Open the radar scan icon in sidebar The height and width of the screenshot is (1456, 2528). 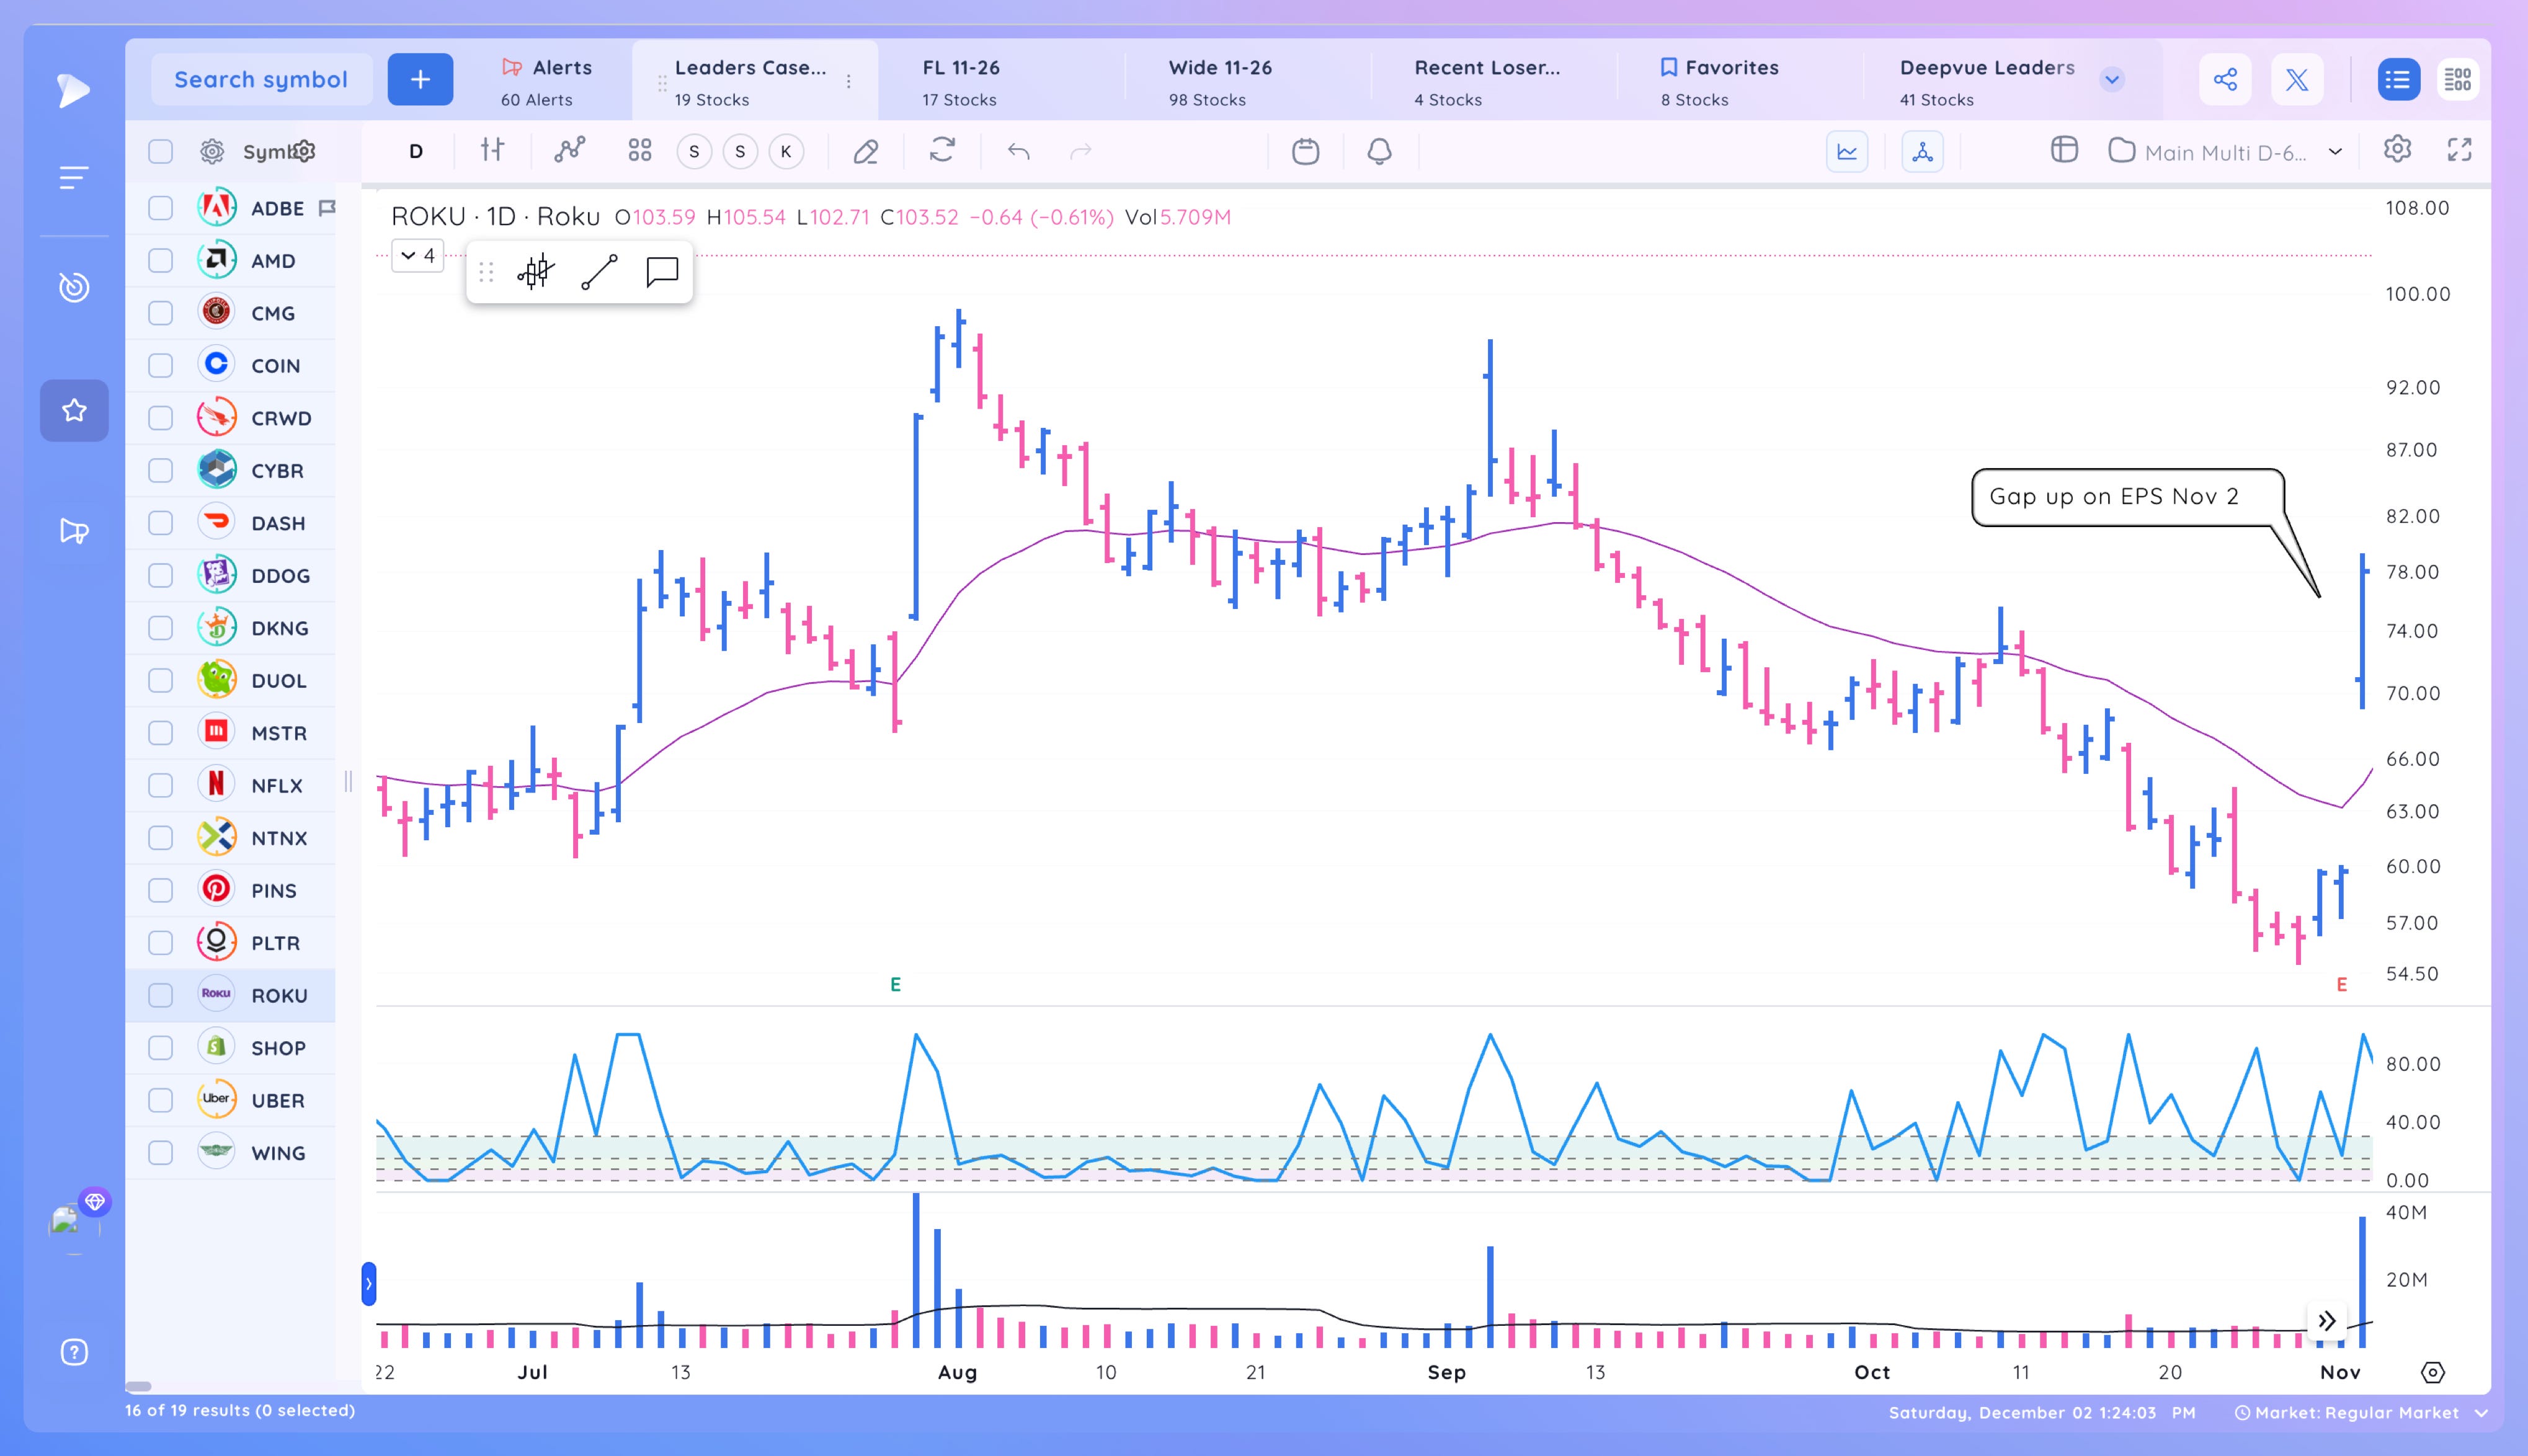(x=74, y=287)
